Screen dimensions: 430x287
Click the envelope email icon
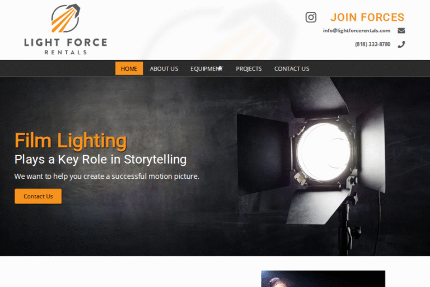(401, 30)
